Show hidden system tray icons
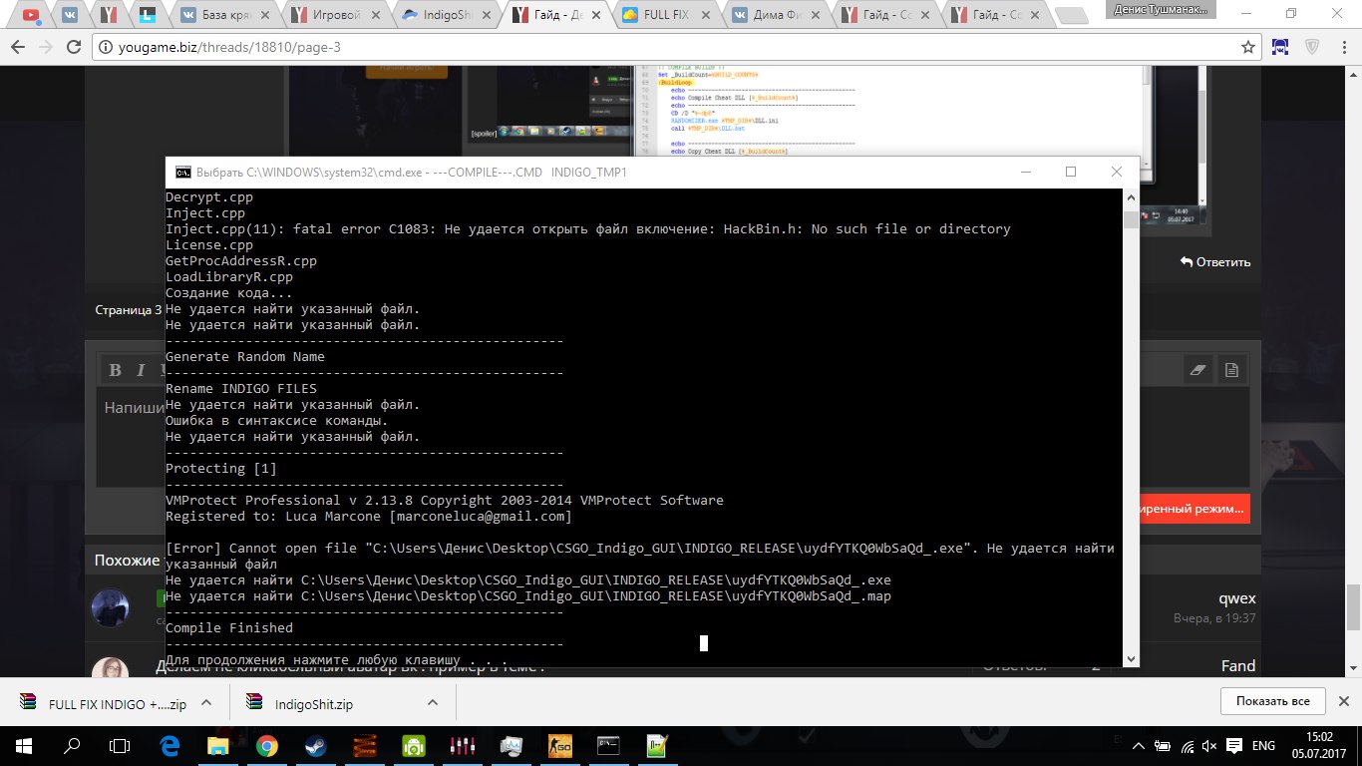The height and width of the screenshot is (766, 1362). [x=1138, y=745]
